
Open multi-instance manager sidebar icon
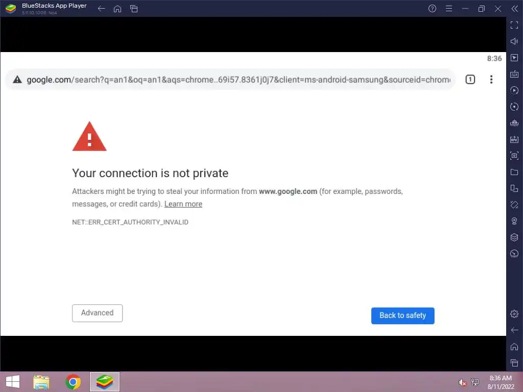pyautogui.click(x=514, y=188)
